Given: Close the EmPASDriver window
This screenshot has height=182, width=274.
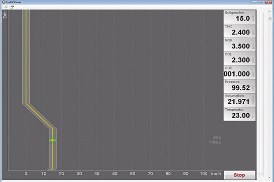Looking at the screenshot, I should pyautogui.click(x=269, y=2).
